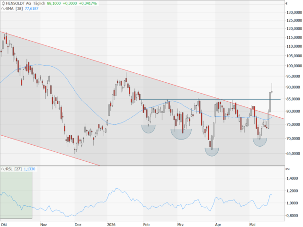The height and width of the screenshot is (227, 303).
Task: Click the RSL line icon in the lower panel
Action: (3, 169)
